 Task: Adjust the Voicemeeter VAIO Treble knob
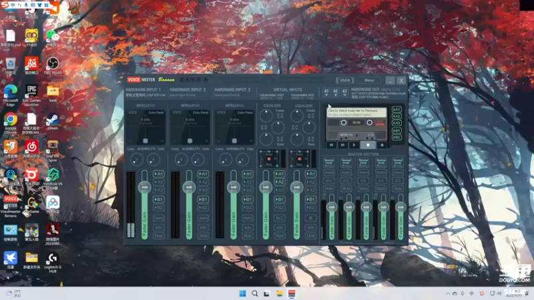(266, 116)
